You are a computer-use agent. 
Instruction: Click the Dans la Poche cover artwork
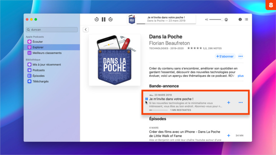[115, 60]
